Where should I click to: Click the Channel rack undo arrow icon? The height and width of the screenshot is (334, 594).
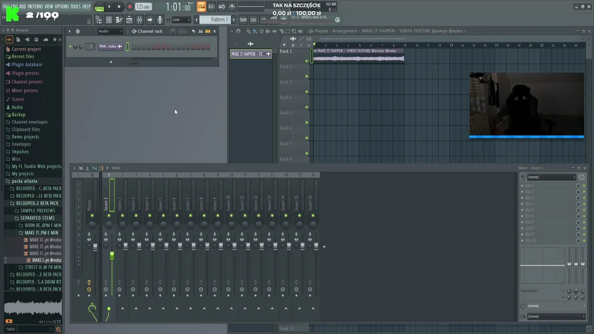pos(194,31)
